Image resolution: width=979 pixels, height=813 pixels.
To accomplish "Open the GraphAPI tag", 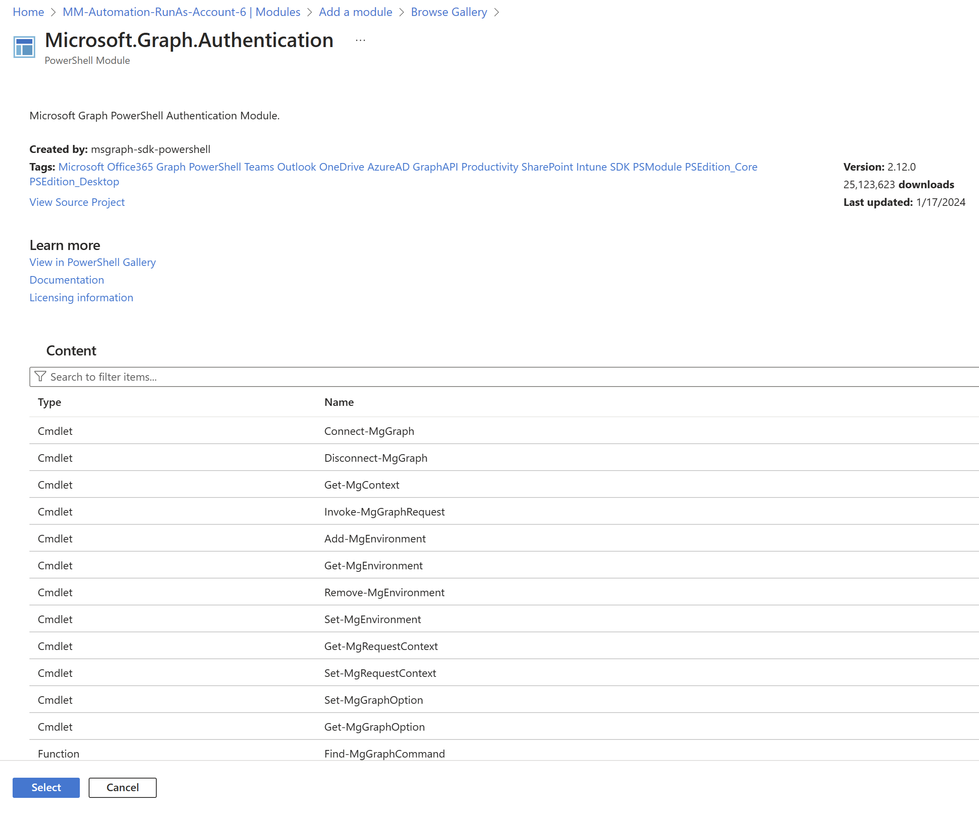I will [435, 166].
